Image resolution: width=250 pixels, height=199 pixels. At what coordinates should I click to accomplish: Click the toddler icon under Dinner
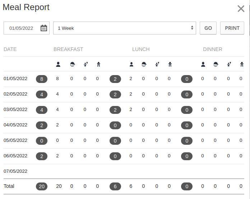point(229,64)
